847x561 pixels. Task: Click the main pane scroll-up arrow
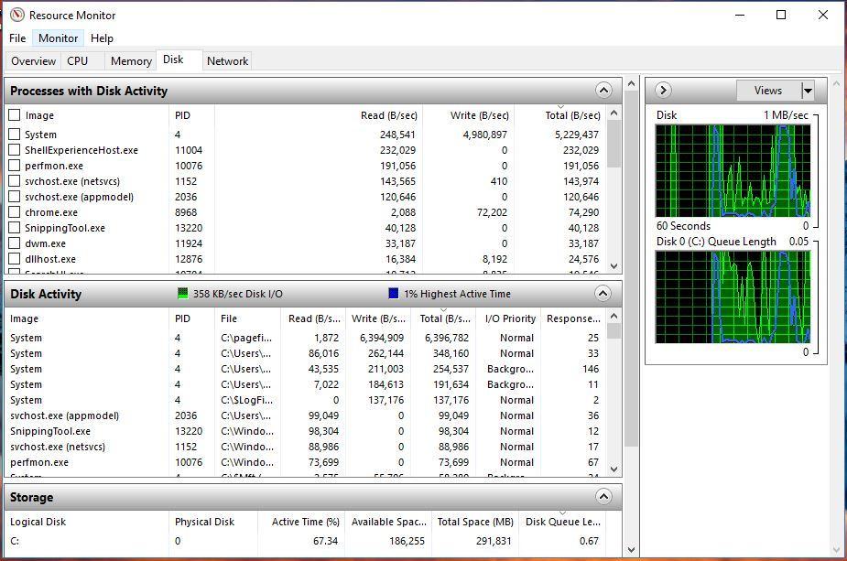pos(632,83)
